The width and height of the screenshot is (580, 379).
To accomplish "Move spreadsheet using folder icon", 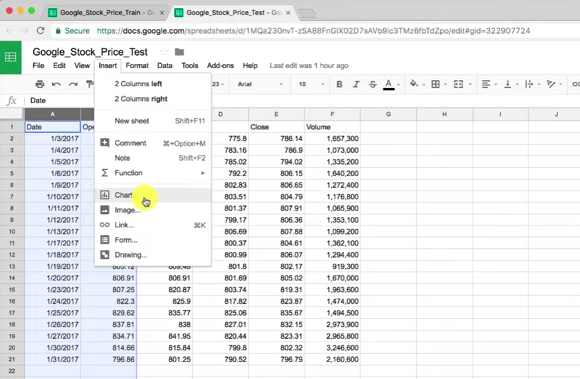I will click(180, 52).
